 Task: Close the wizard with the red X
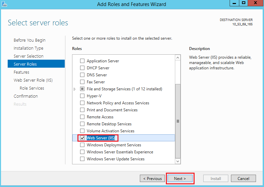click(256, 3)
